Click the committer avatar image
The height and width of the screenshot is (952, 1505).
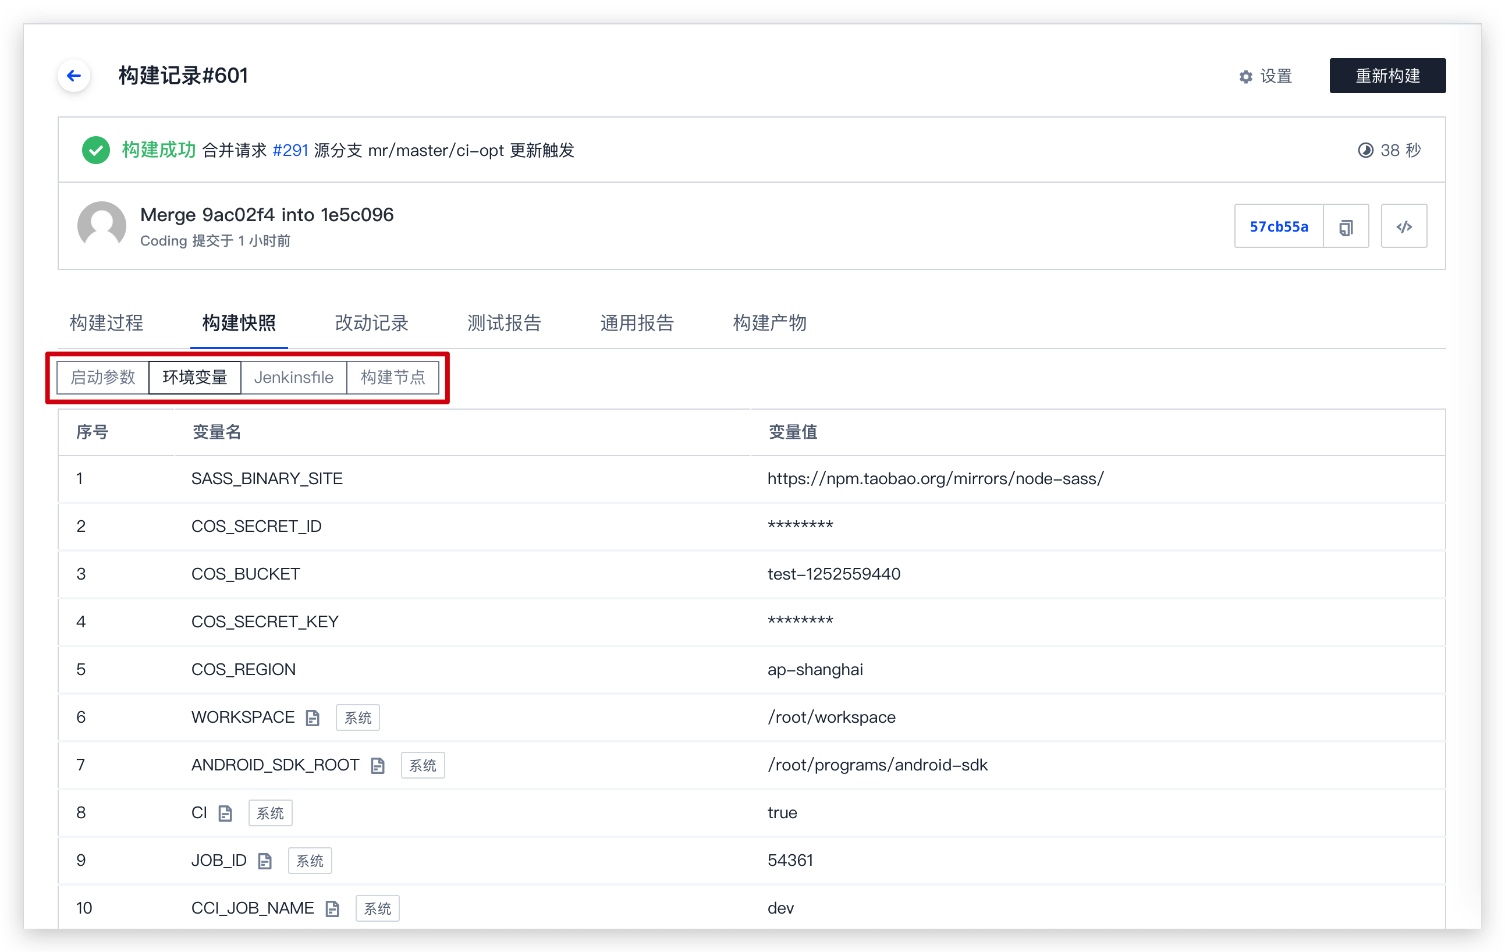(x=102, y=225)
